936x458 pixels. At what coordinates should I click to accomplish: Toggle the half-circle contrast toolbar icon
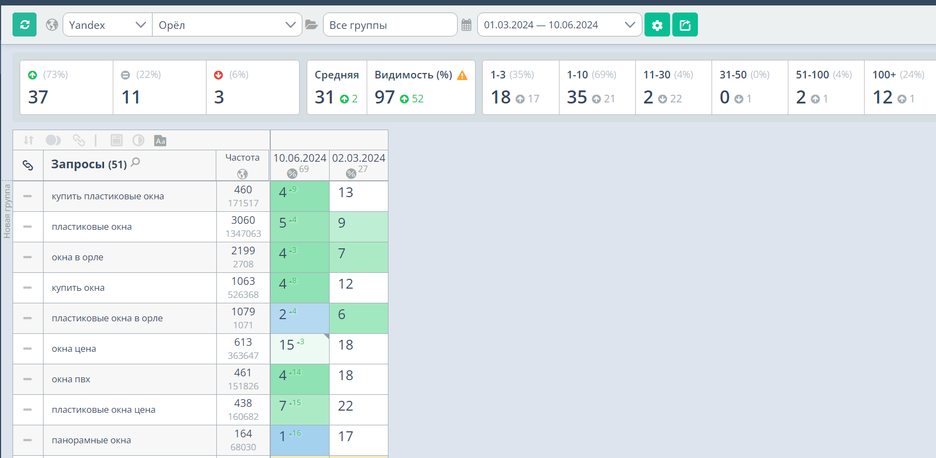[138, 140]
